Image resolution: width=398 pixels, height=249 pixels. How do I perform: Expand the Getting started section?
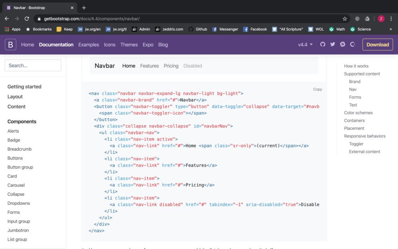[x=24, y=87]
